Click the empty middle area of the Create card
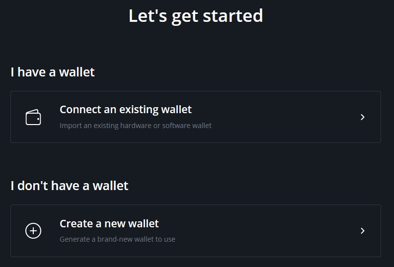394x267 pixels. 264,231
